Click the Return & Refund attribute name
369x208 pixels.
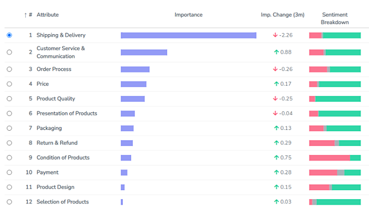[x=57, y=143]
